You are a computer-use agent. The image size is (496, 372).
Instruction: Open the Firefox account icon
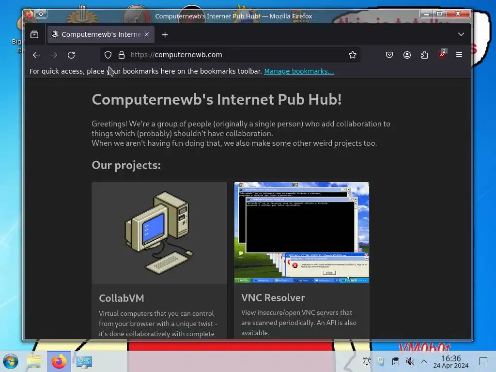(407, 55)
